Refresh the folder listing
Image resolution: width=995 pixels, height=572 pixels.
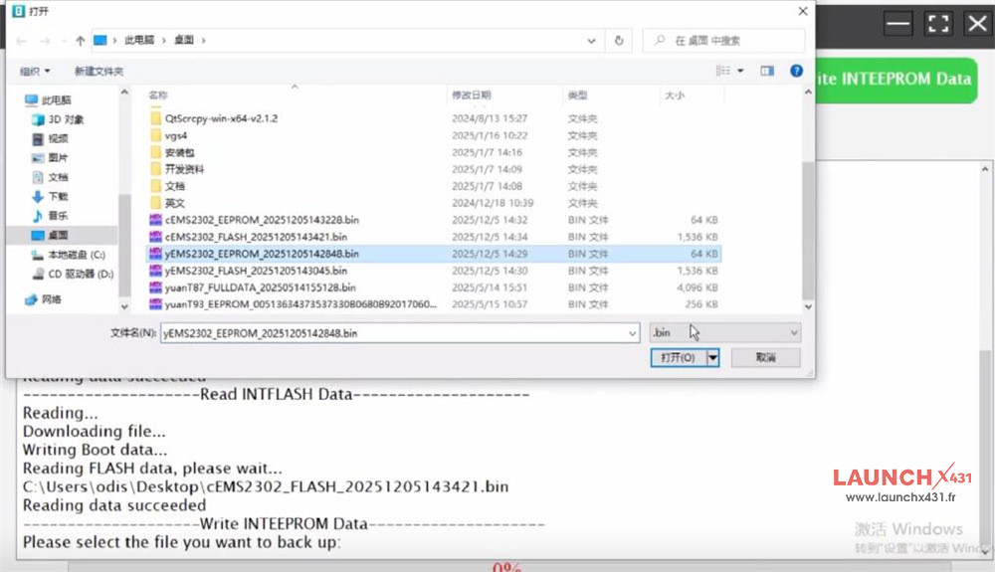619,41
